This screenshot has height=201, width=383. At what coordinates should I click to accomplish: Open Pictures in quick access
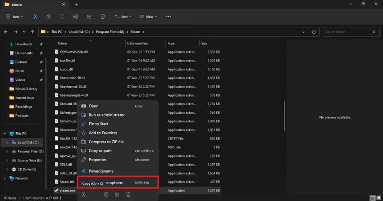coord(21,62)
